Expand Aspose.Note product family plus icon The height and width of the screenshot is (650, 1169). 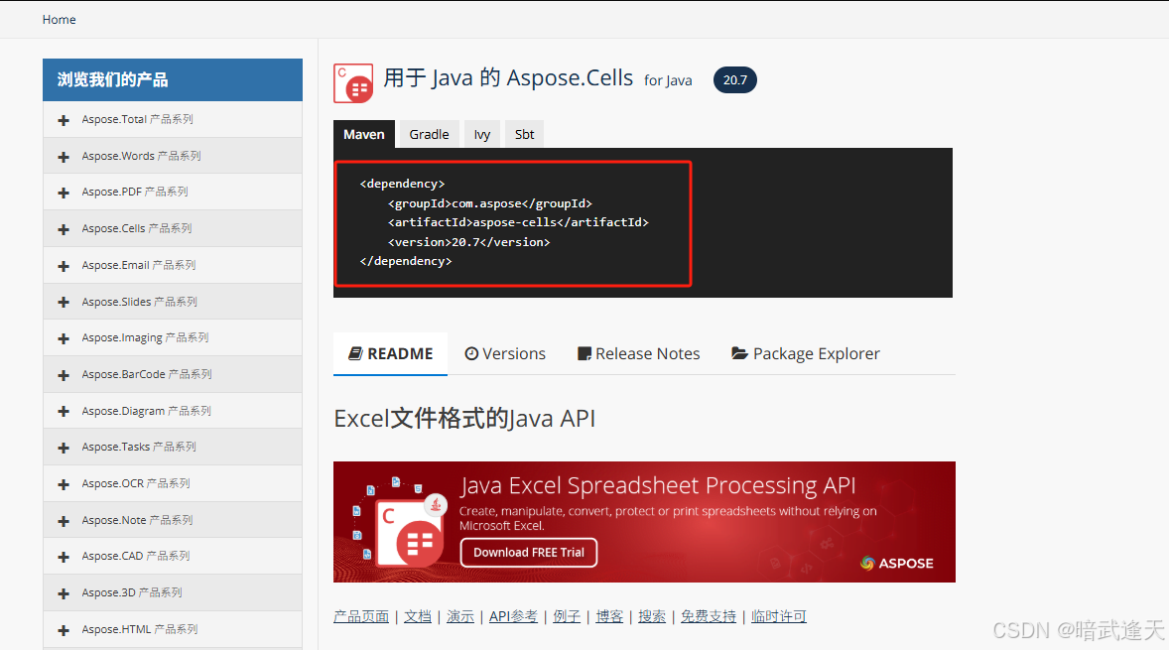[64, 521]
